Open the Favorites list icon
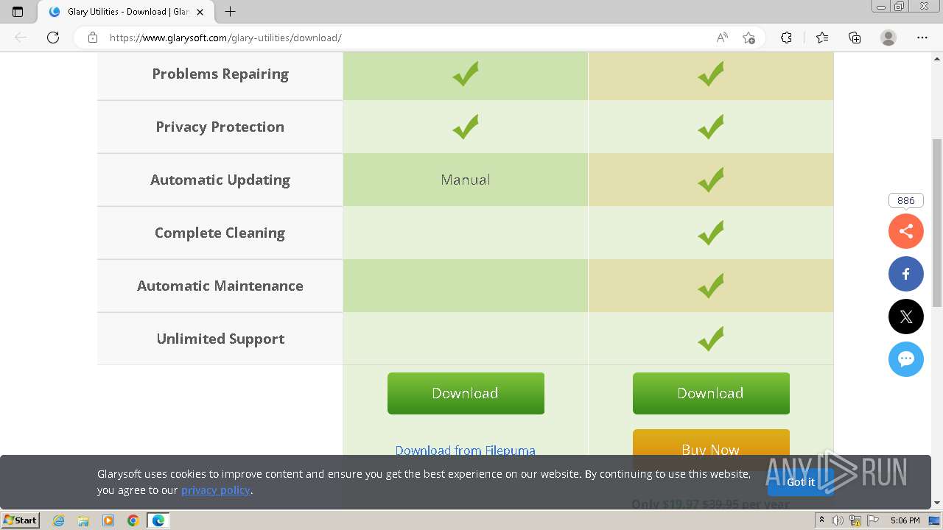Viewport: 943px width, 530px height. (822, 38)
